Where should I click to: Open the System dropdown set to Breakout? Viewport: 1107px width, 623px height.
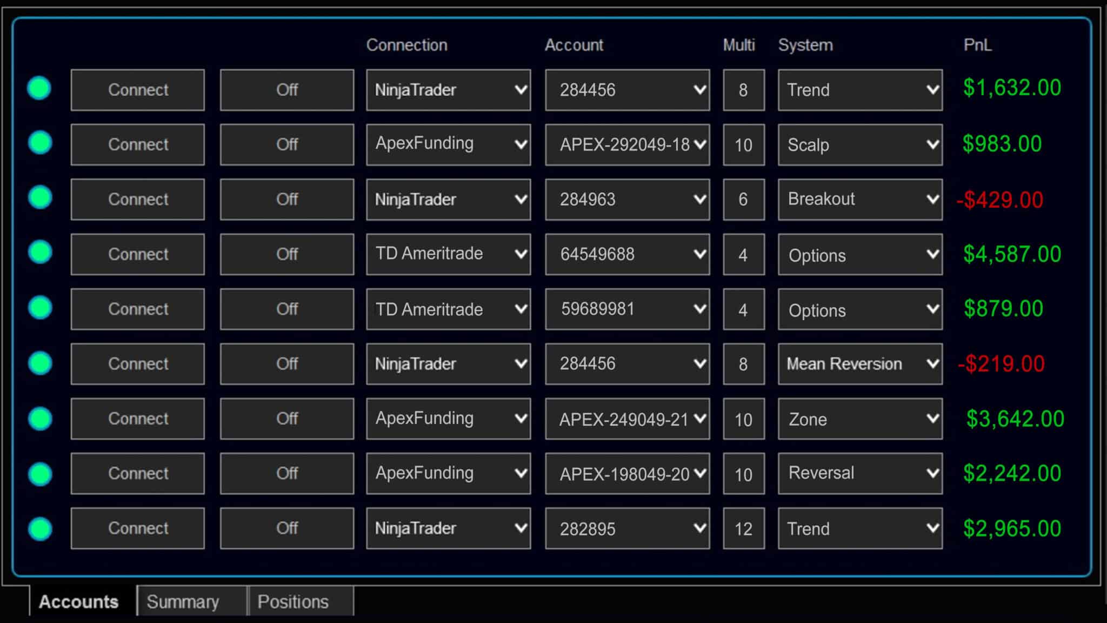(x=859, y=199)
